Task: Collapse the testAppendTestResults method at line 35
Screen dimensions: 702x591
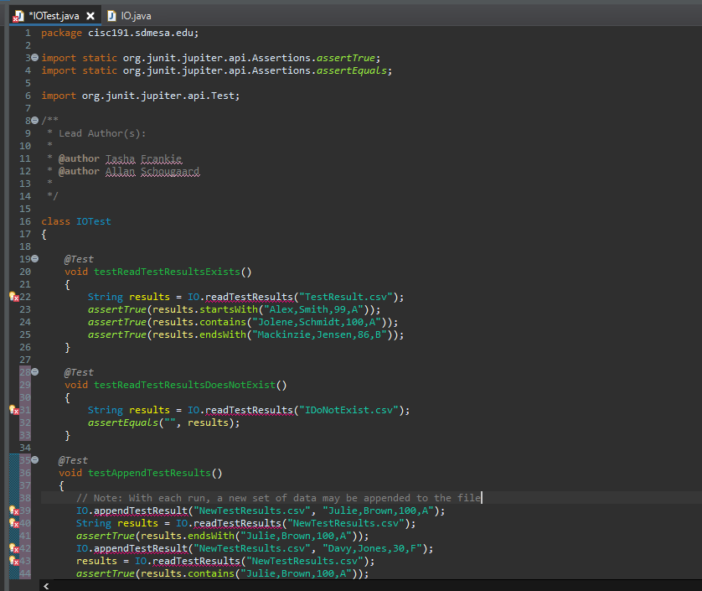Action: point(34,460)
